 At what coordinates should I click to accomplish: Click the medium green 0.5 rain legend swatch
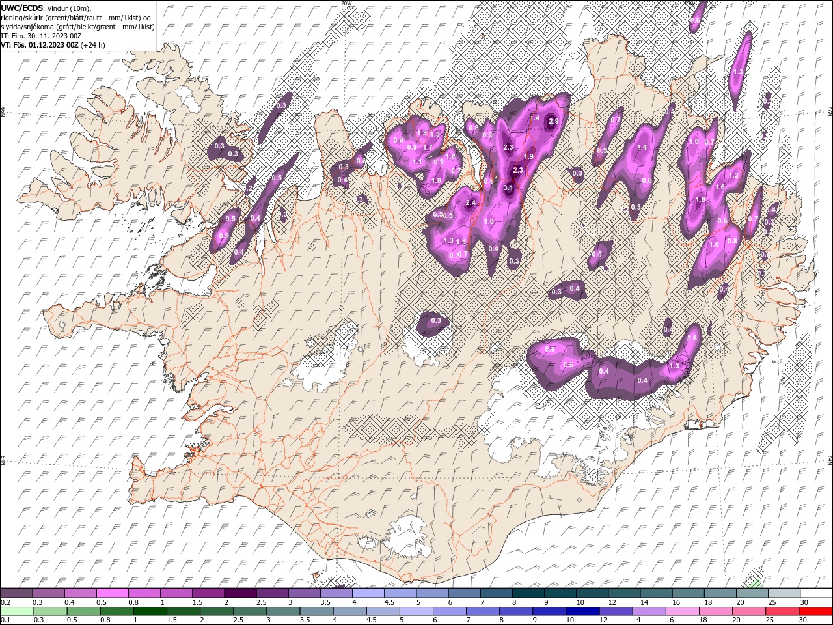(83, 611)
